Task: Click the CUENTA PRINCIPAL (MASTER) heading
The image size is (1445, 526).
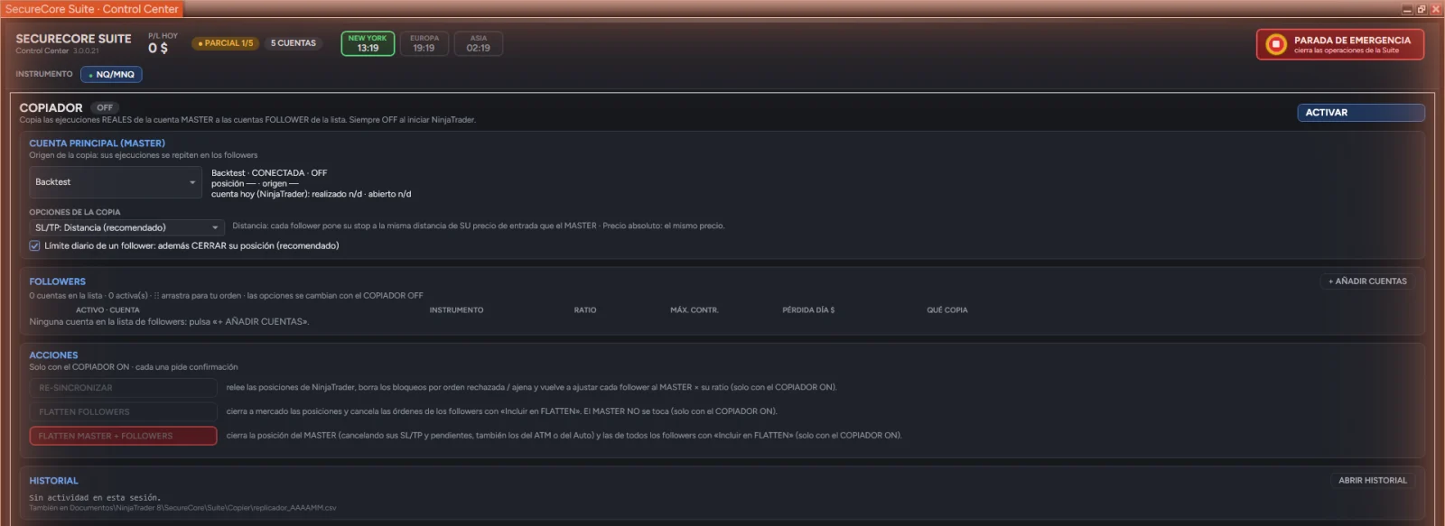Action: [x=97, y=143]
